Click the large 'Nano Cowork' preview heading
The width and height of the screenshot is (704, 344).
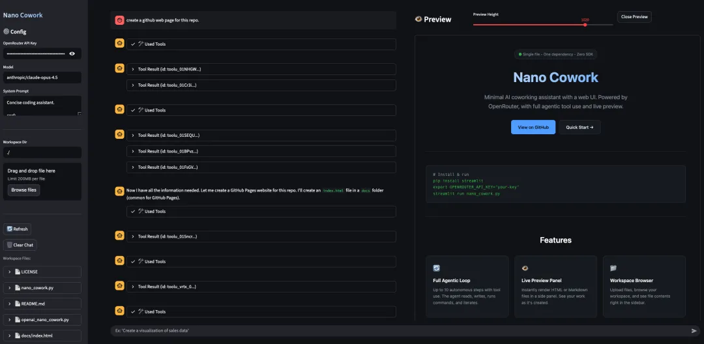tap(555, 77)
